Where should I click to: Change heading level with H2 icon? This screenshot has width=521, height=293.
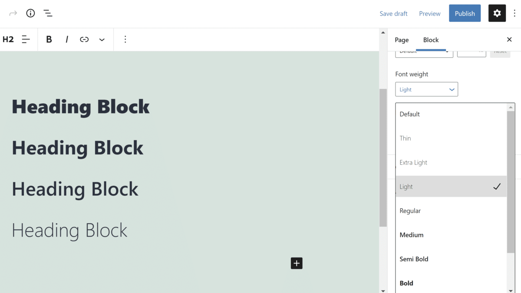(x=8, y=40)
